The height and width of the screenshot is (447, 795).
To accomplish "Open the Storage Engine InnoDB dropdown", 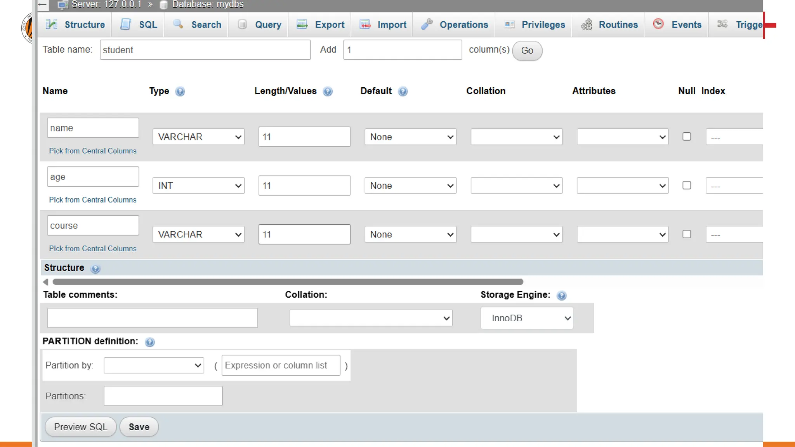I will pos(527,318).
